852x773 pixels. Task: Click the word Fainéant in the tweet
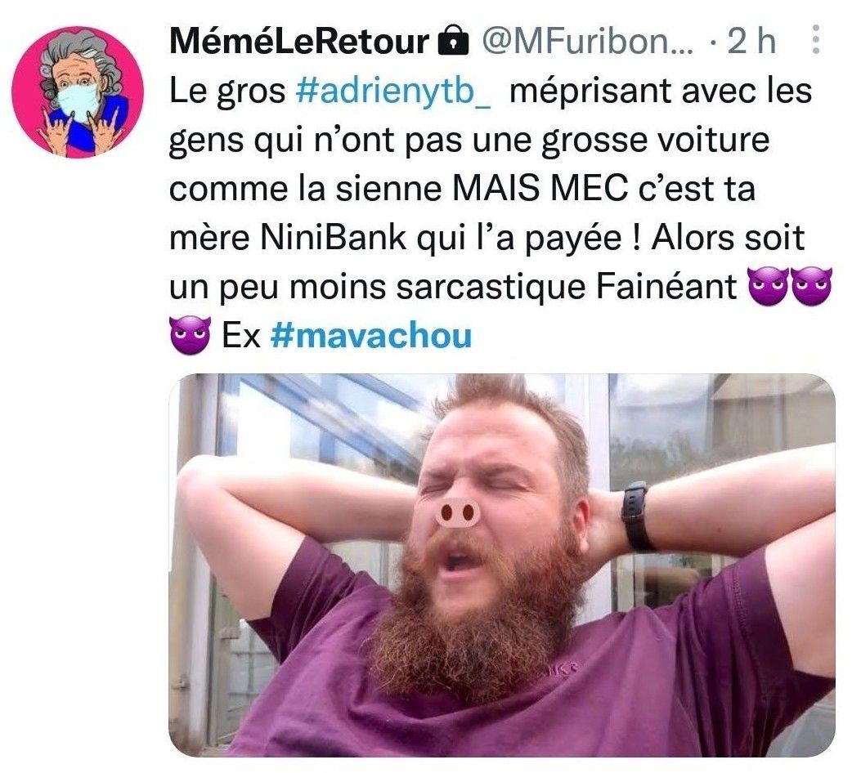pyautogui.click(x=666, y=286)
